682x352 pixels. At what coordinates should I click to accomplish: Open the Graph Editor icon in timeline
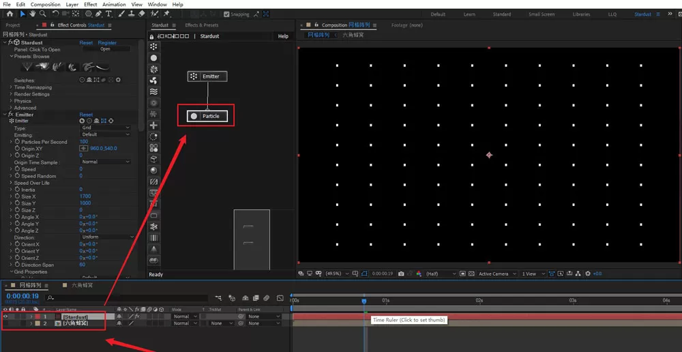pyautogui.click(x=280, y=298)
